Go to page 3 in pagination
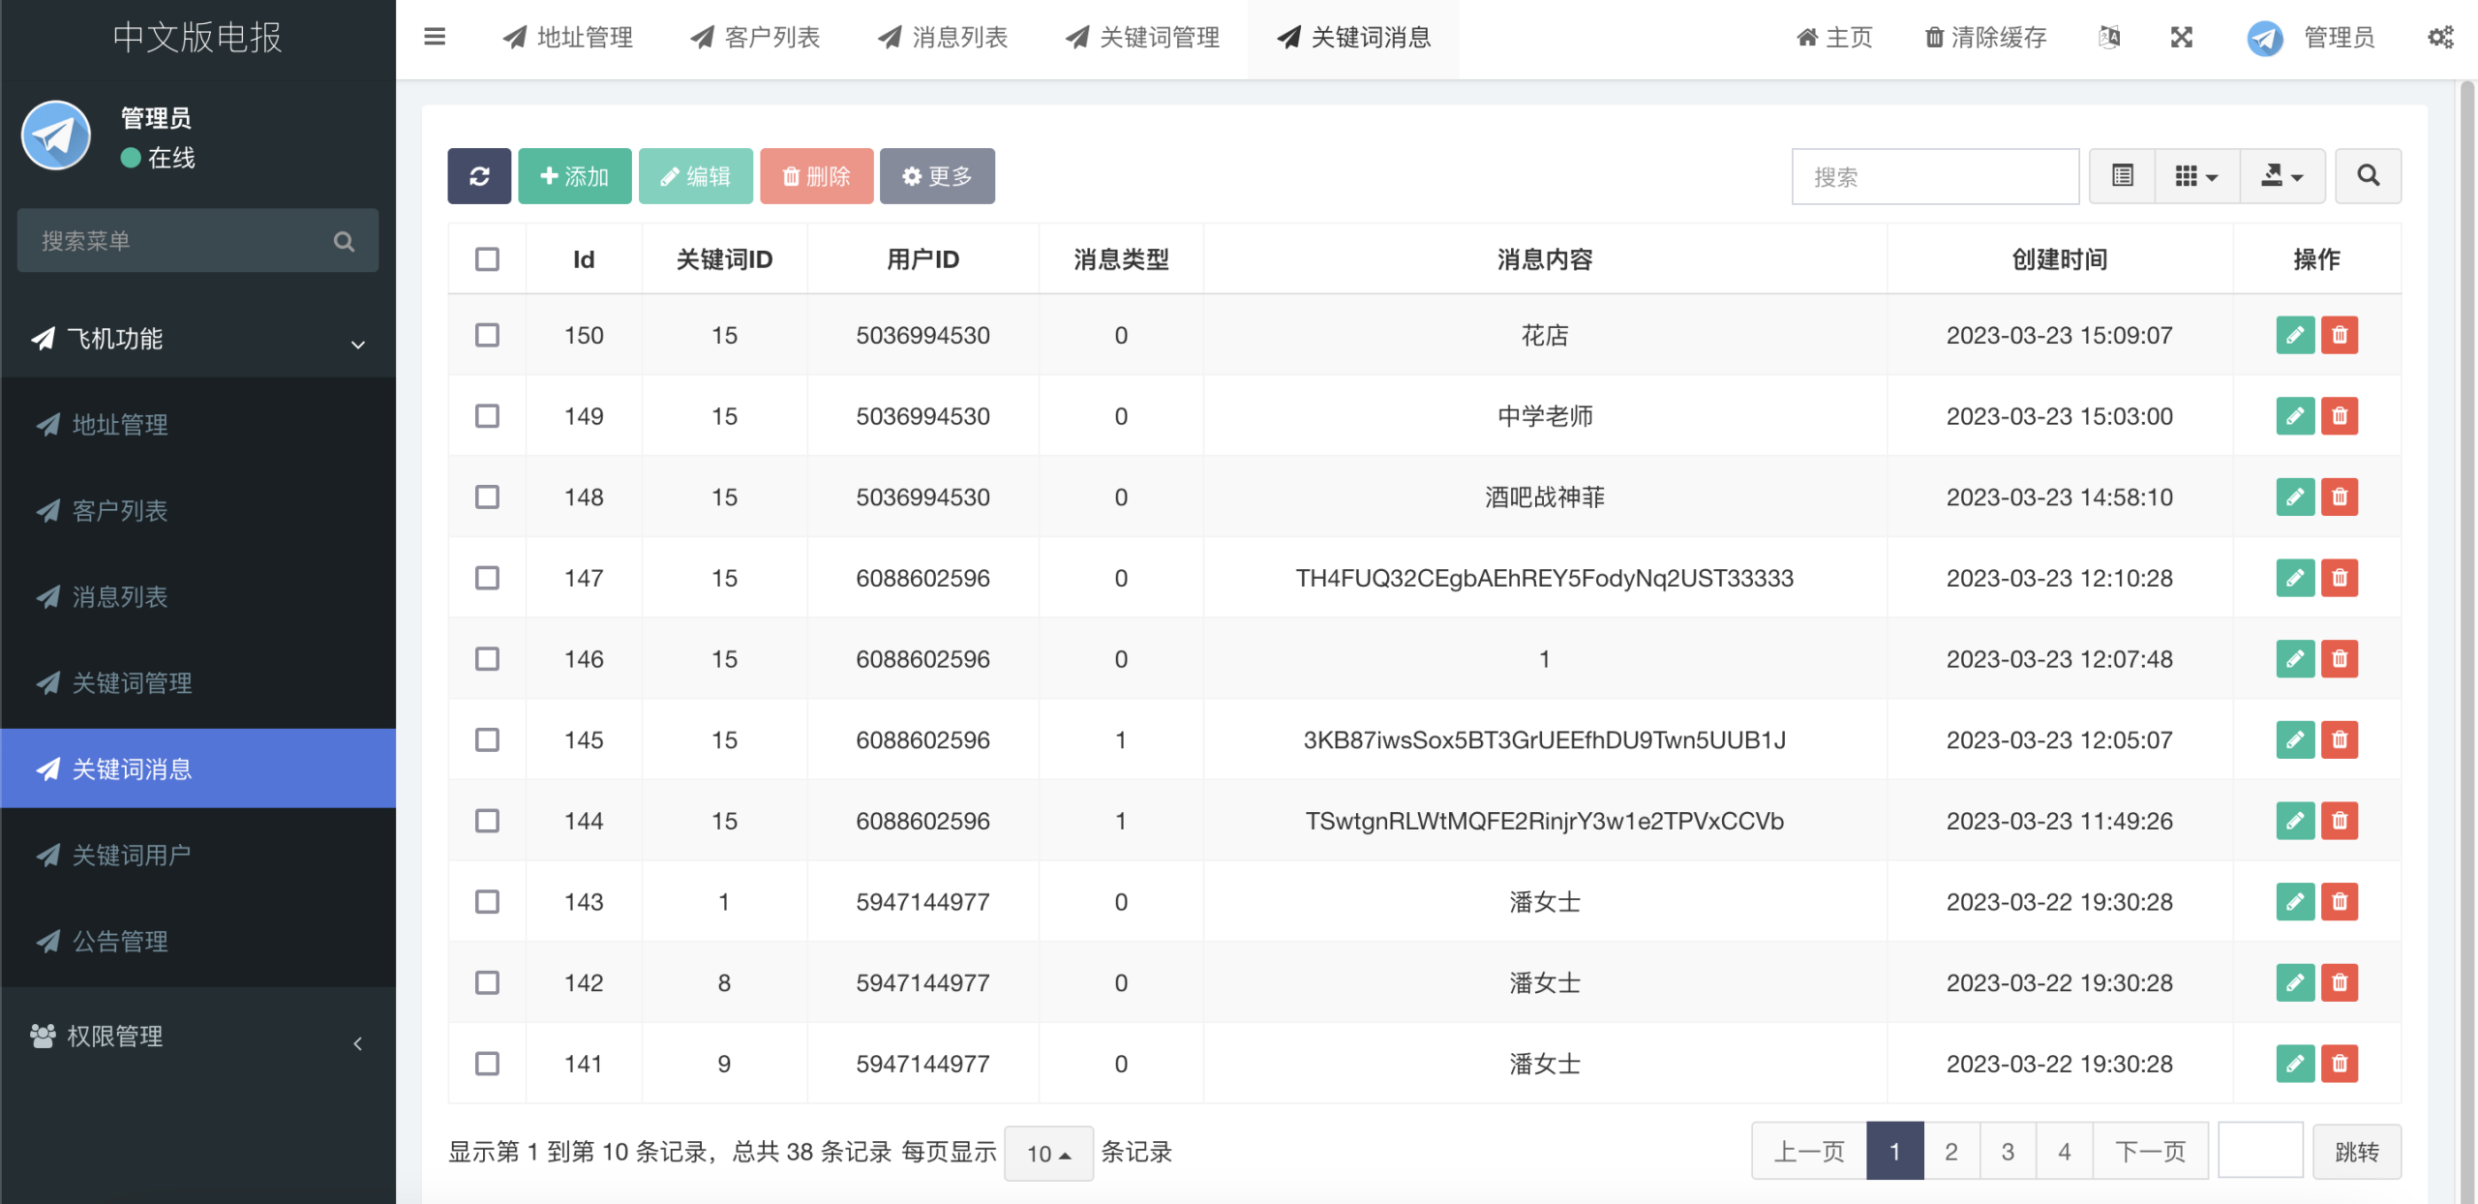 pyautogui.click(x=2008, y=1152)
